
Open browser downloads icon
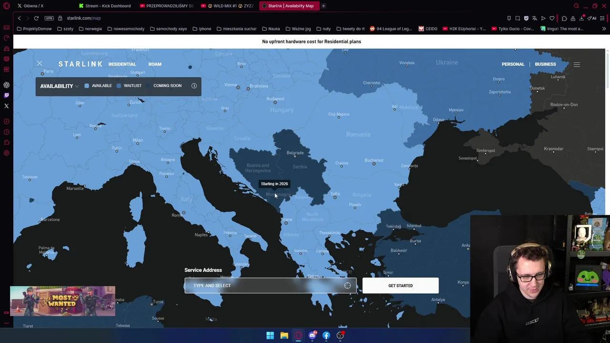(x=582, y=18)
